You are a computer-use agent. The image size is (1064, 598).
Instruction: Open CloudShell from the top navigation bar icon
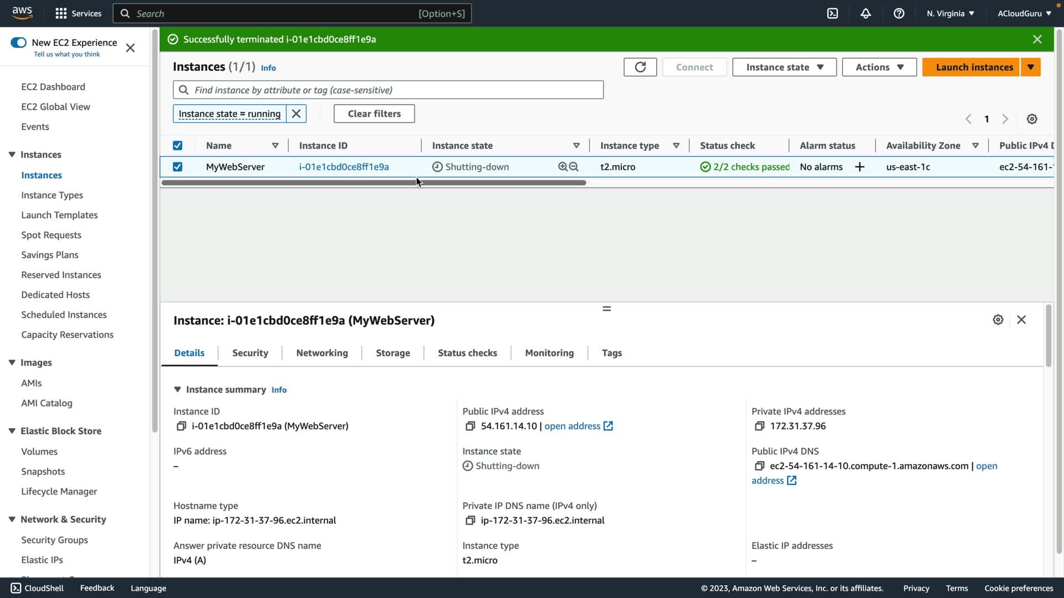pos(832,13)
